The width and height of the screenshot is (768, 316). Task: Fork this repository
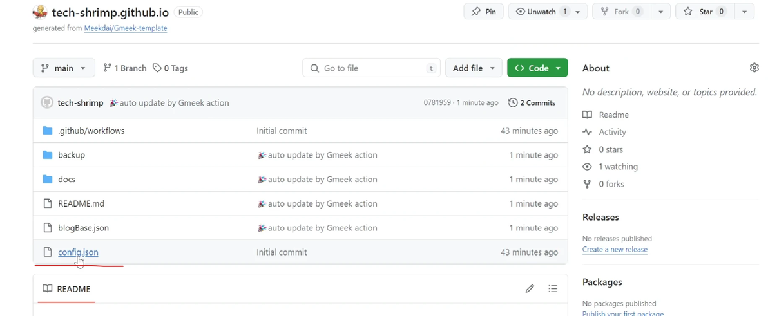[622, 12]
